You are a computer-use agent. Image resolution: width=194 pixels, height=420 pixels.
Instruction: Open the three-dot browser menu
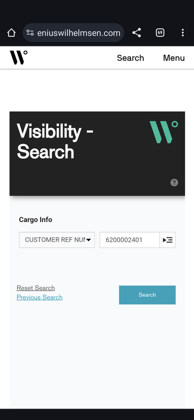(x=183, y=33)
